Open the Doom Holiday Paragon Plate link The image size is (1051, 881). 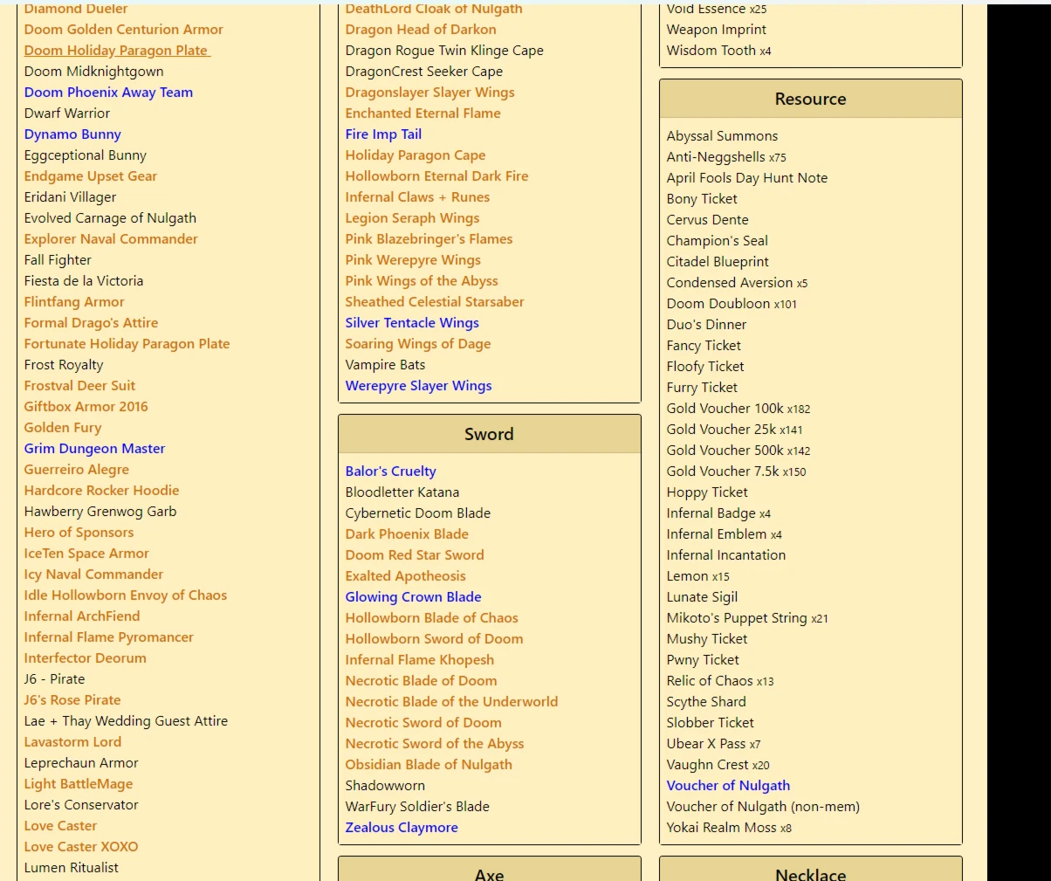[116, 51]
